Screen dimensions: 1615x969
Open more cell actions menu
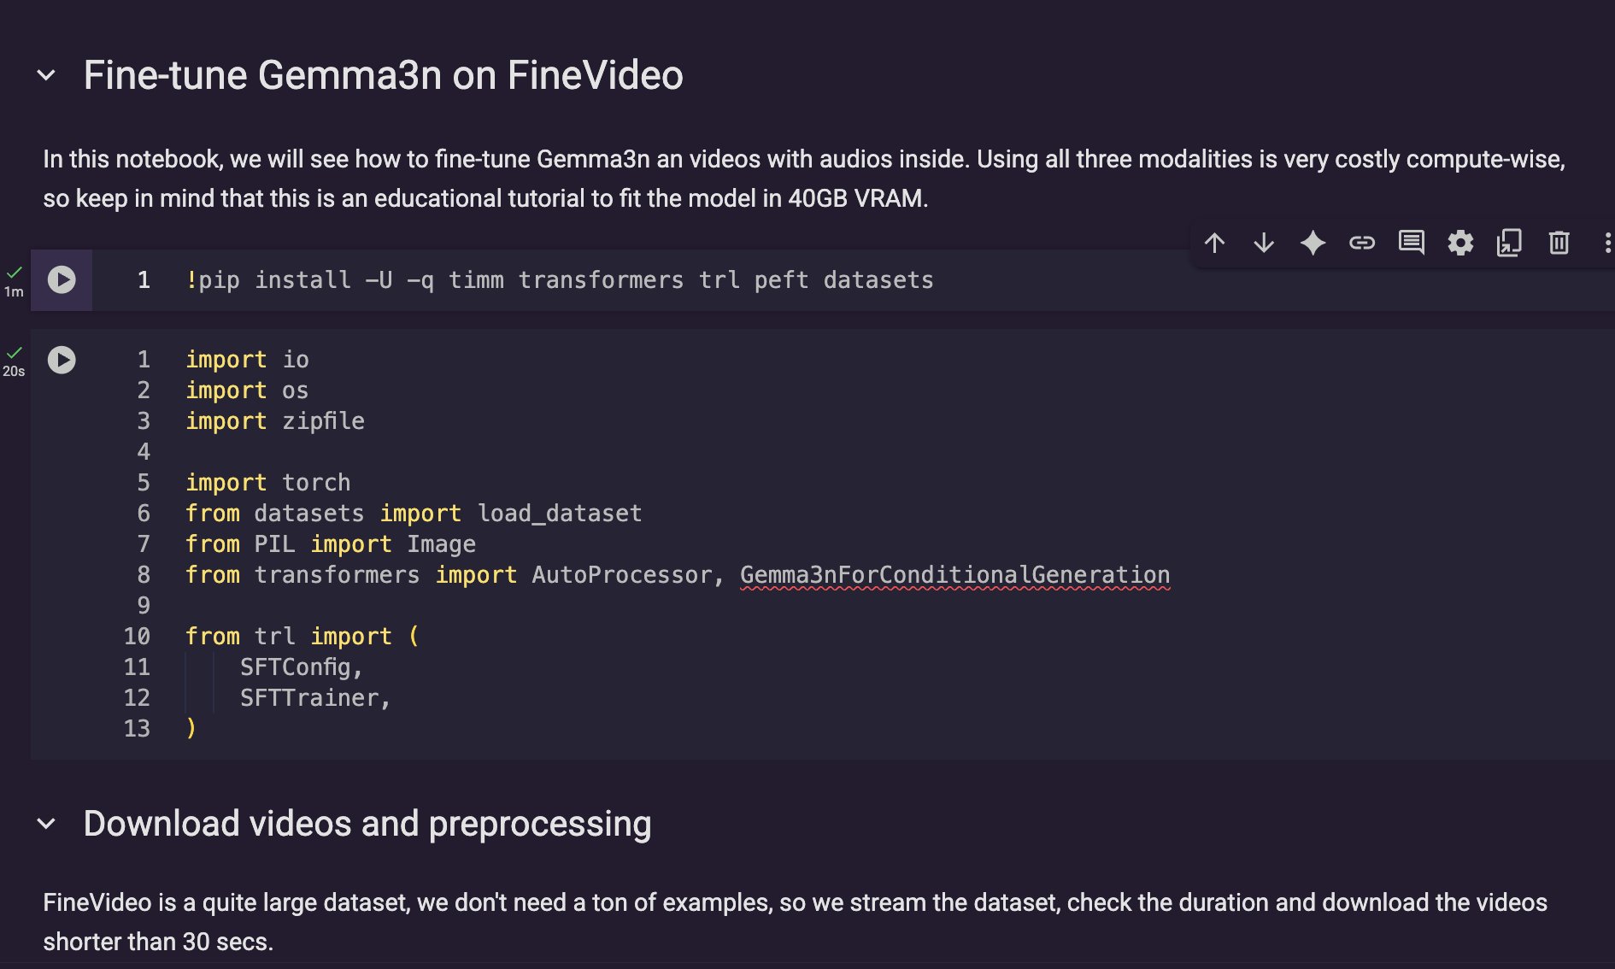pyautogui.click(x=1607, y=244)
